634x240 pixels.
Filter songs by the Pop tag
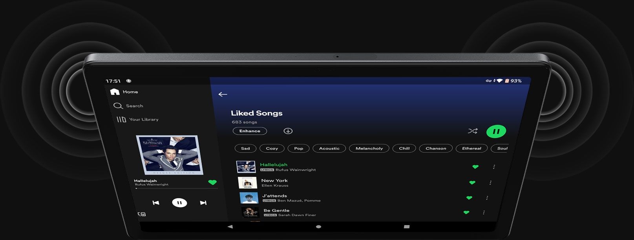point(298,148)
